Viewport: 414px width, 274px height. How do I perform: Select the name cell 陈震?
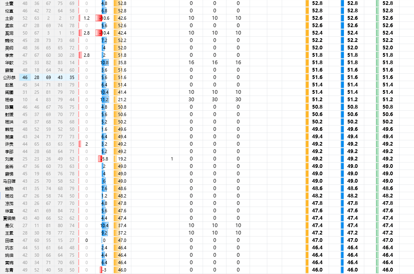pyautogui.click(x=9, y=107)
